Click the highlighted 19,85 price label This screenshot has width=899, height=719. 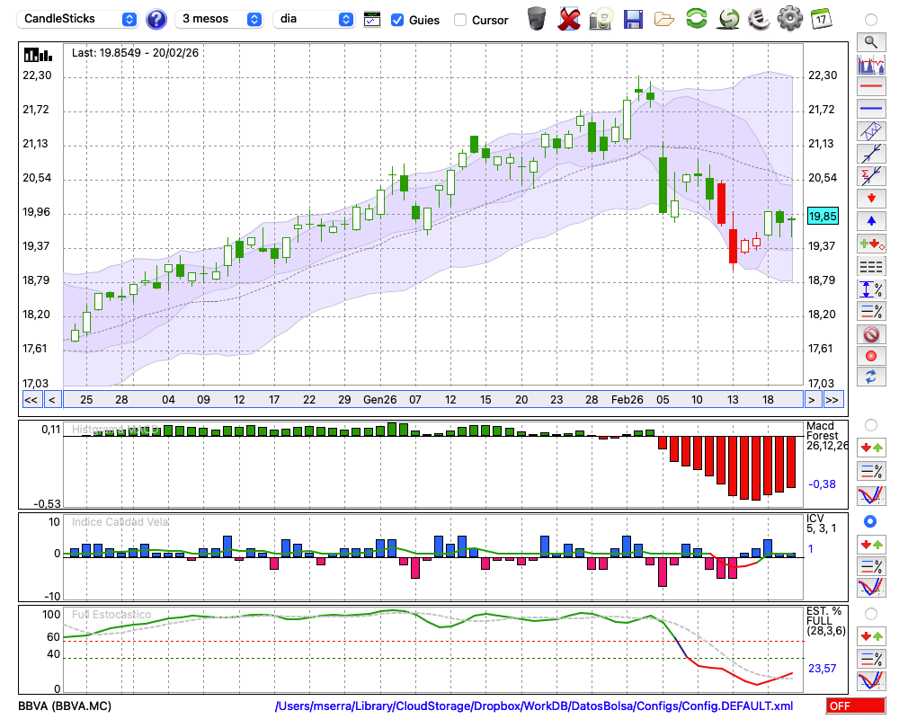tap(823, 217)
